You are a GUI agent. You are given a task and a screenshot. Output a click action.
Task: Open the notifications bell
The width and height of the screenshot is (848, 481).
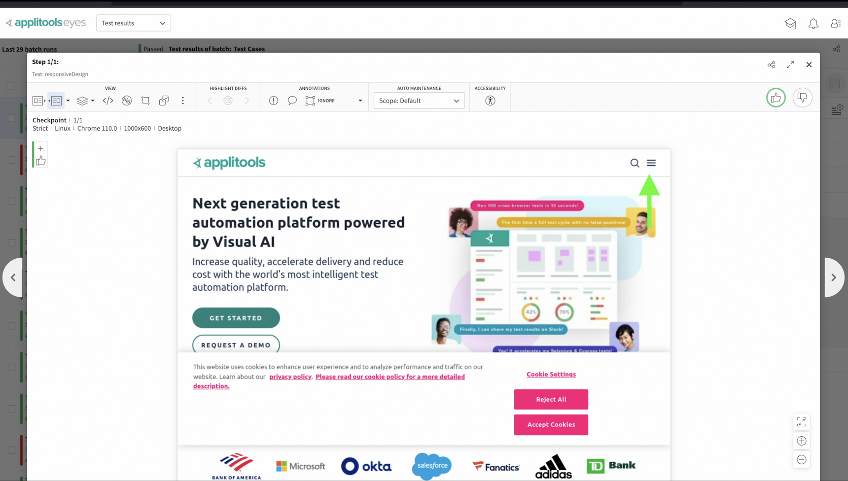coord(813,23)
